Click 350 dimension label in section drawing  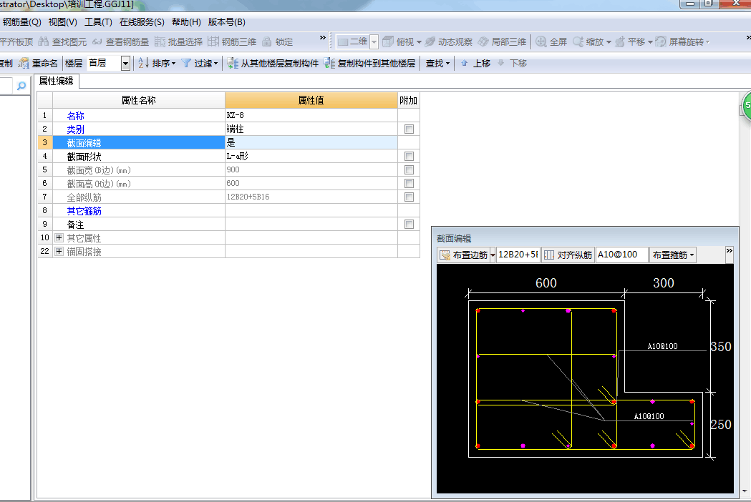[x=721, y=347]
